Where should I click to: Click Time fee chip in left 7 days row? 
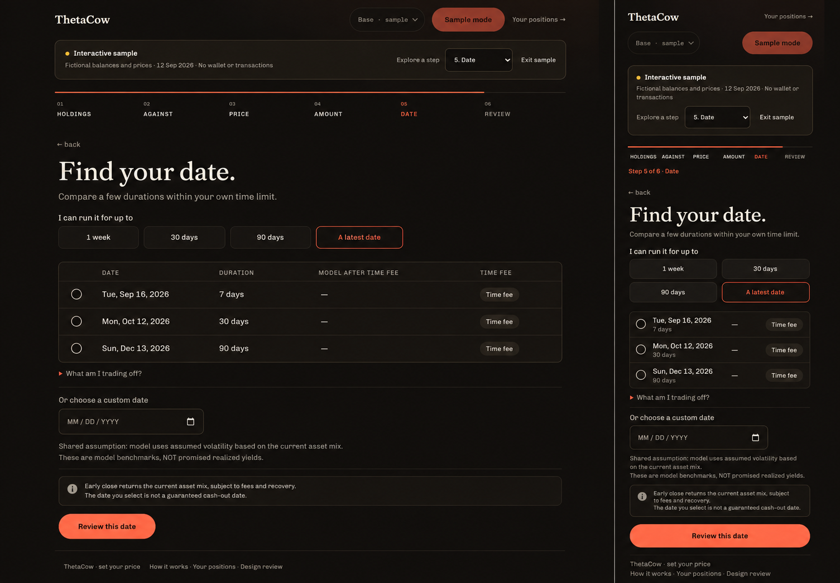(x=500, y=295)
